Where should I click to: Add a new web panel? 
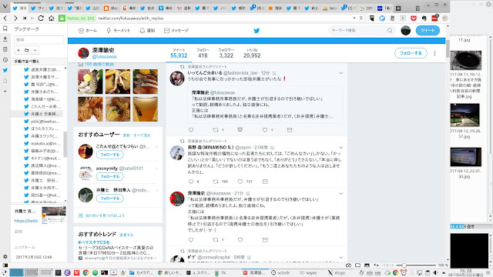coord(5,91)
